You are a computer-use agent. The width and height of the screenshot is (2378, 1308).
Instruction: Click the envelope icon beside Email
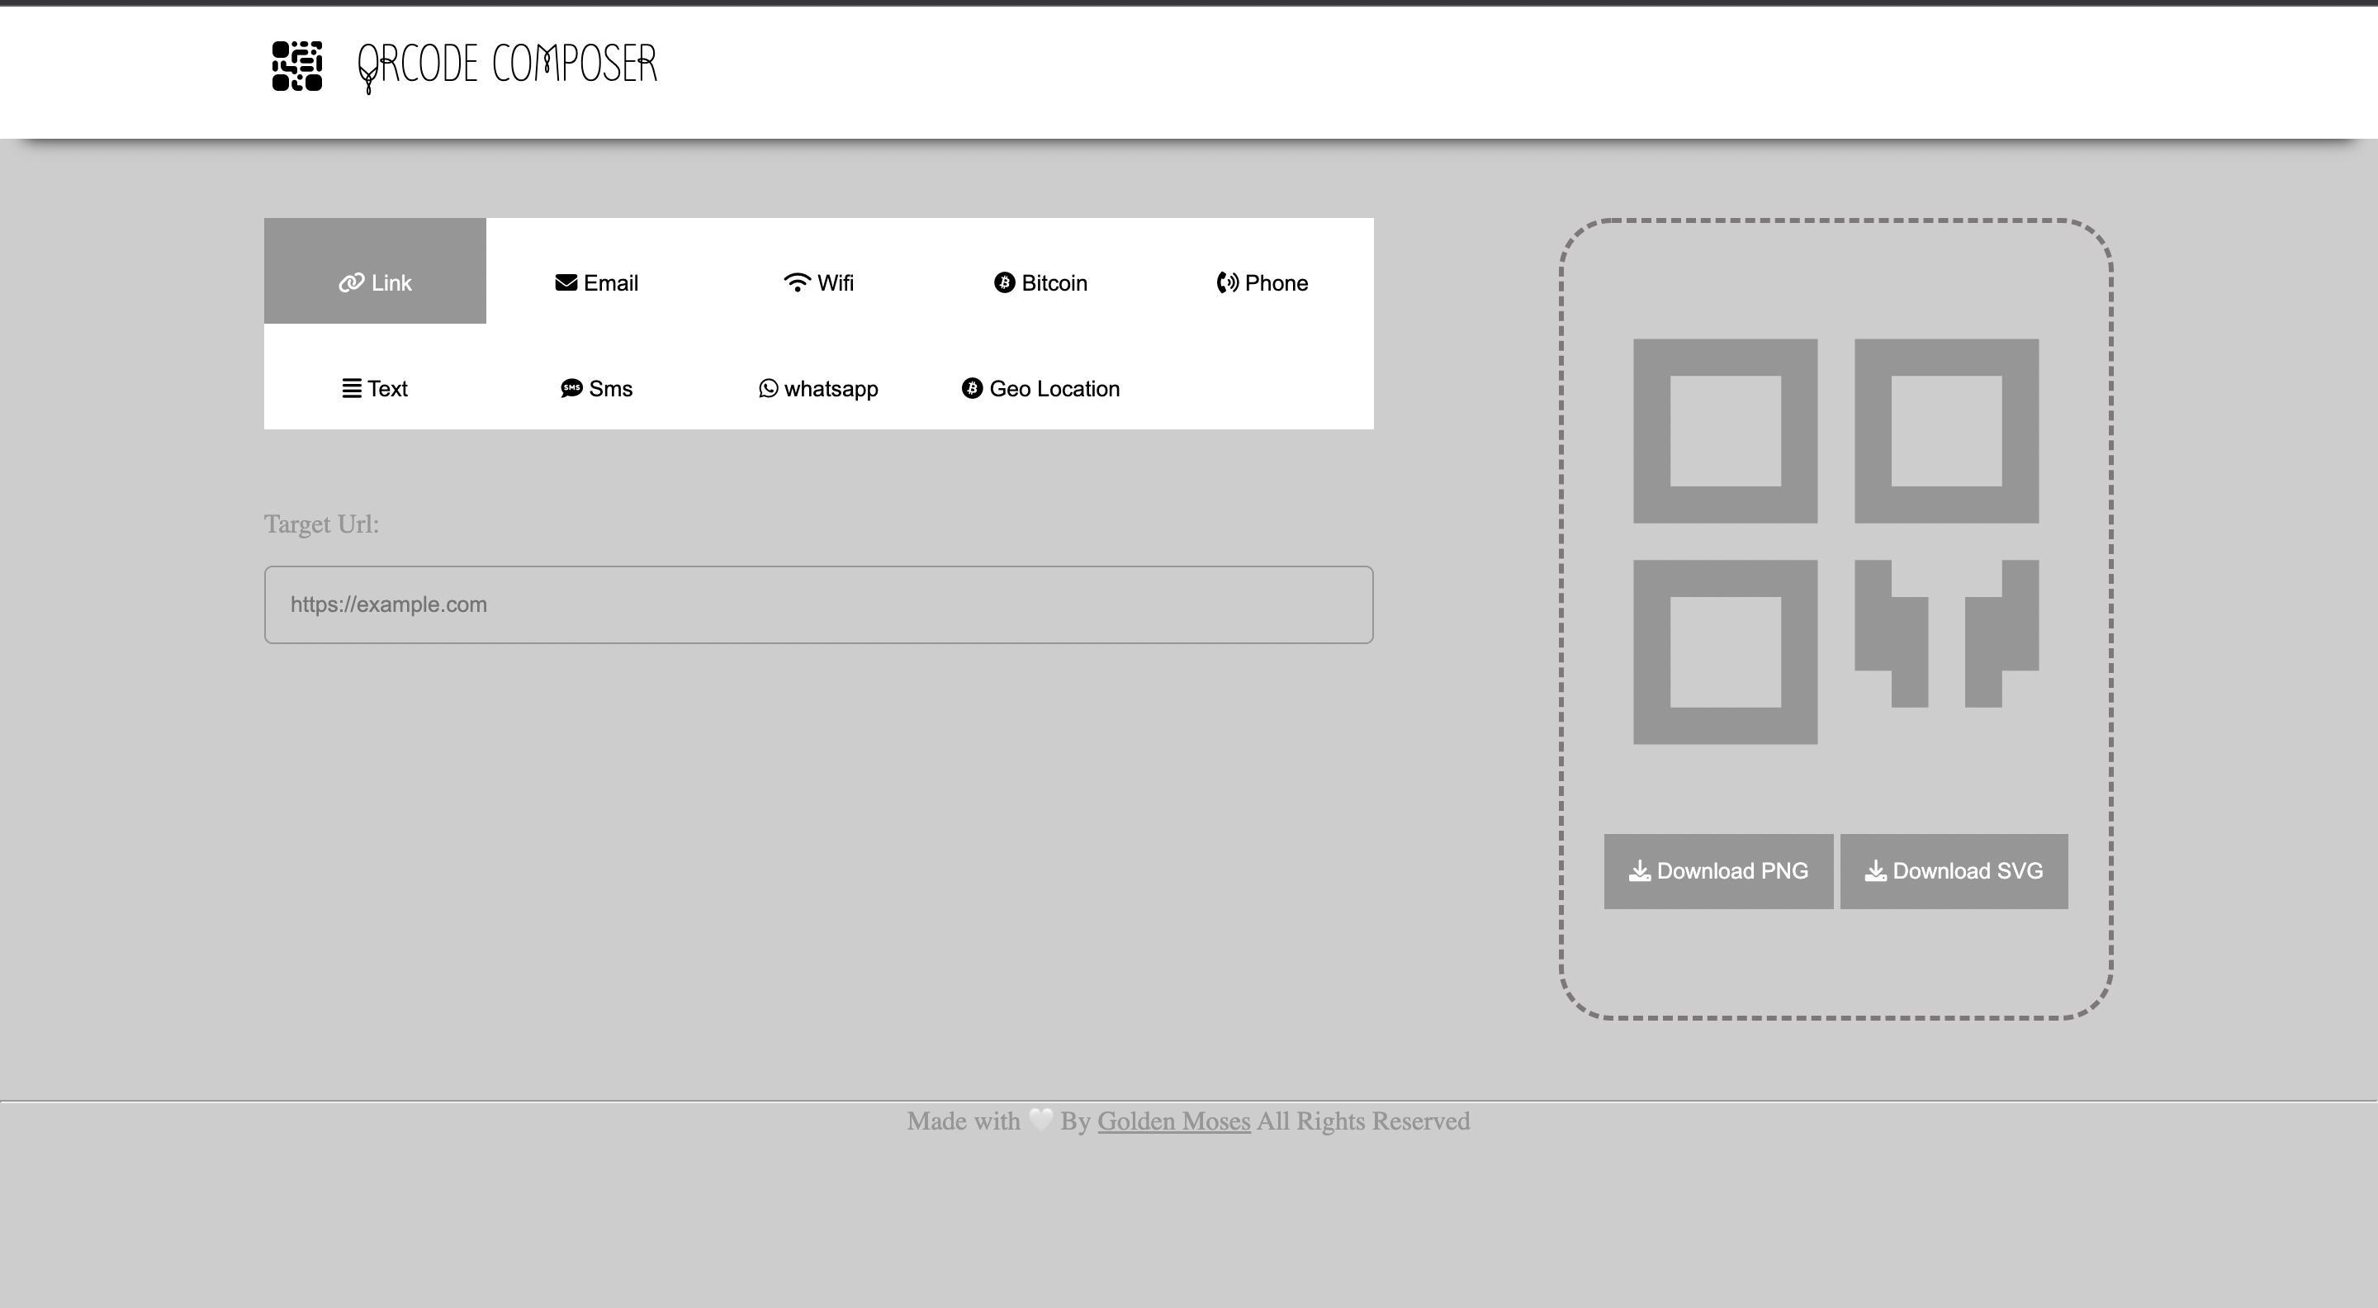pos(566,282)
